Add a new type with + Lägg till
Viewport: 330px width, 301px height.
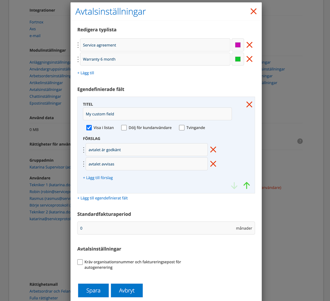click(x=86, y=73)
